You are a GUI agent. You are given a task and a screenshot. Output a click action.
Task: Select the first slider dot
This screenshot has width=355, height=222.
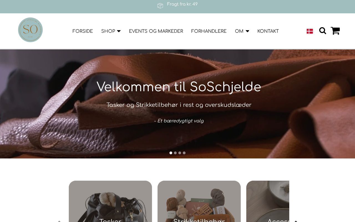(x=171, y=153)
